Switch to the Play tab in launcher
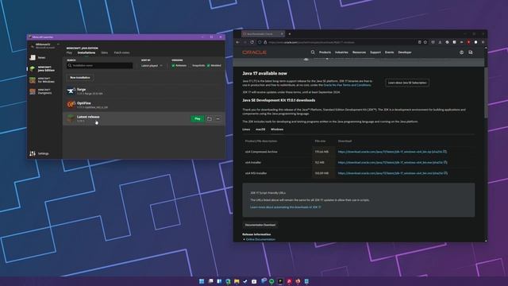This screenshot has height=286, width=508. [x=69, y=52]
